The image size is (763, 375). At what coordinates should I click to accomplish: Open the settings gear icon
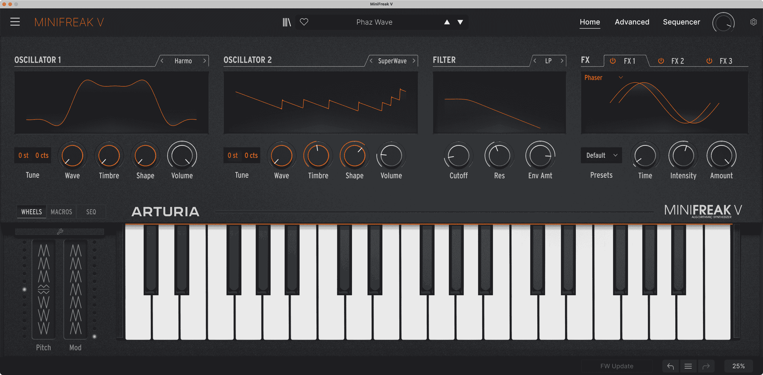753,22
